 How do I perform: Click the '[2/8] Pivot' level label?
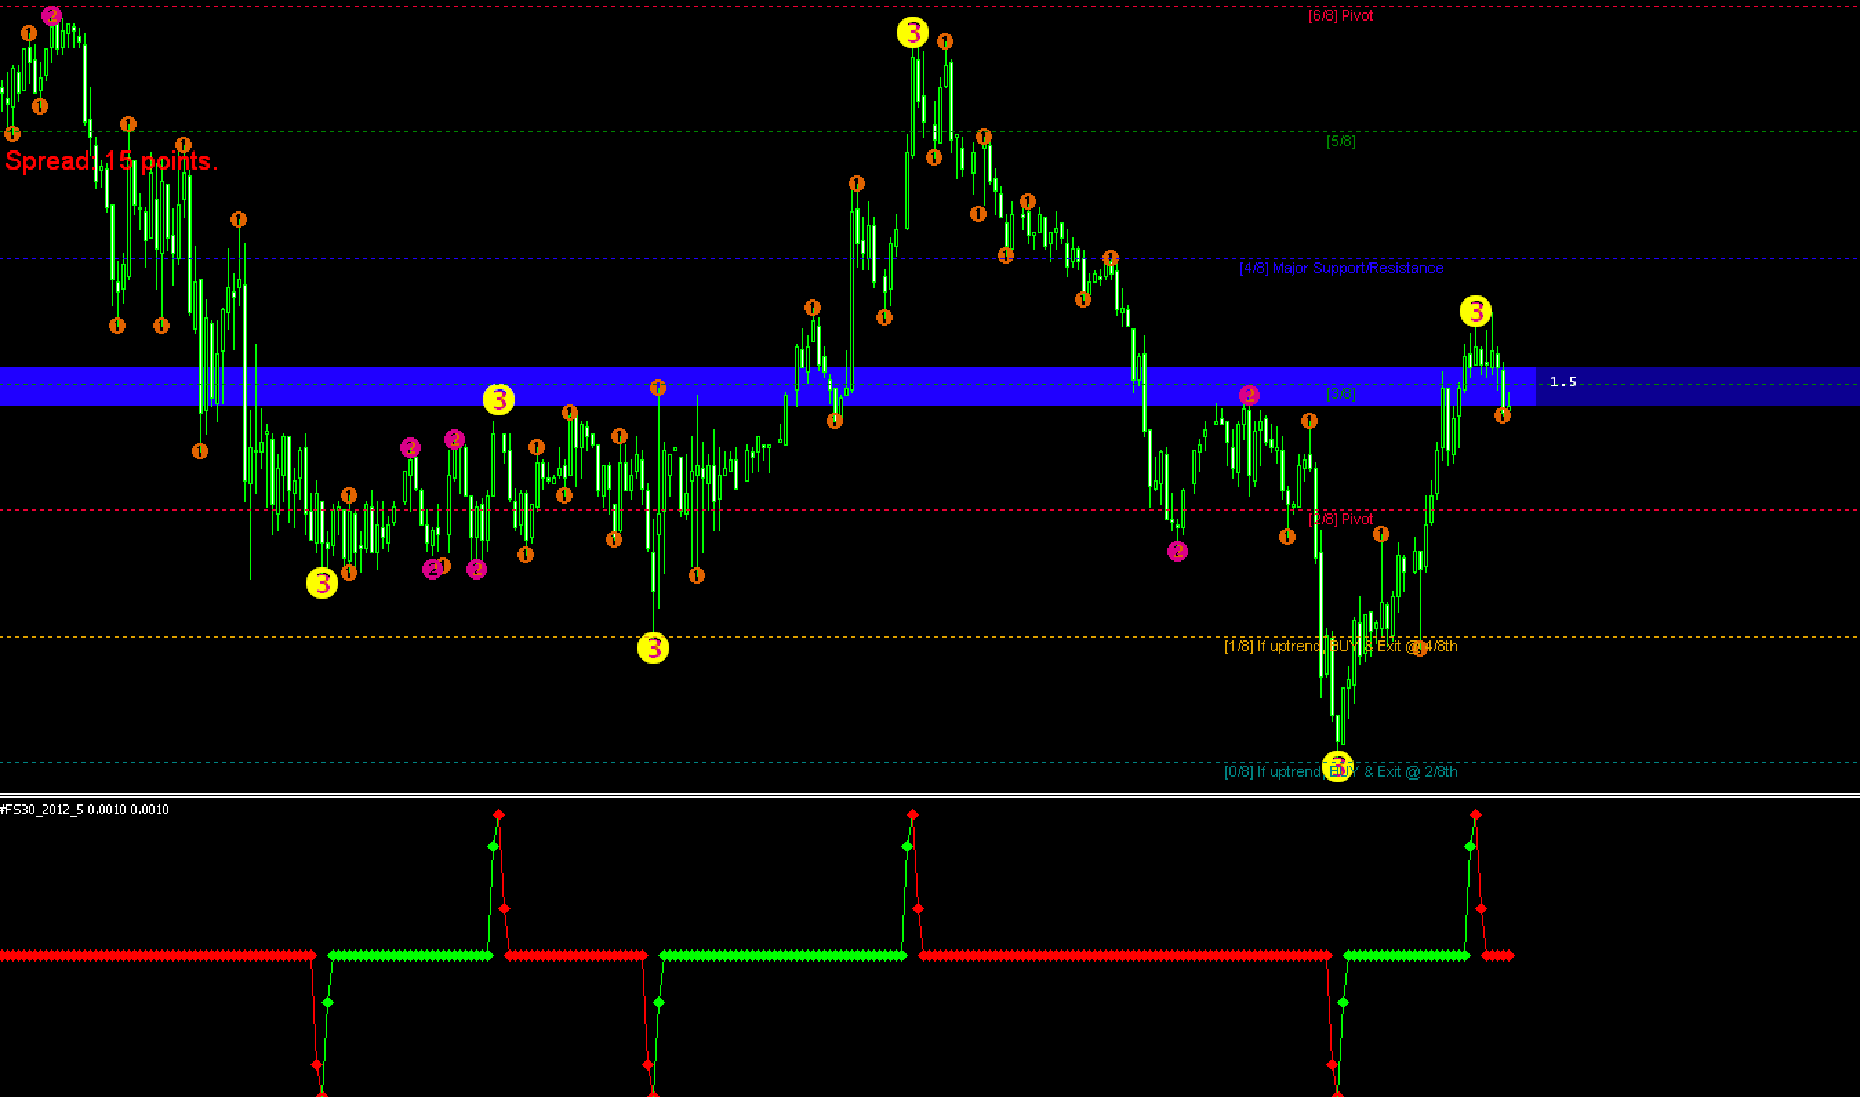(1340, 519)
